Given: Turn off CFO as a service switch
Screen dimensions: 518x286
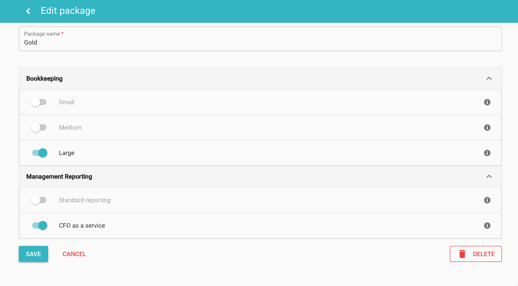Looking at the screenshot, I should (40, 225).
